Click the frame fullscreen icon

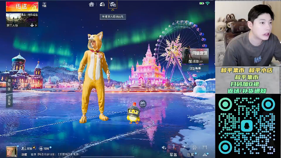point(205,147)
